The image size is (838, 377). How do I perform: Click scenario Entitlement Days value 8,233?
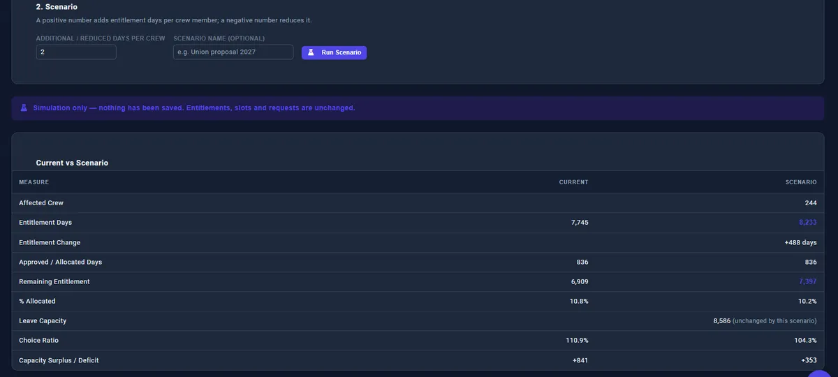coord(808,223)
